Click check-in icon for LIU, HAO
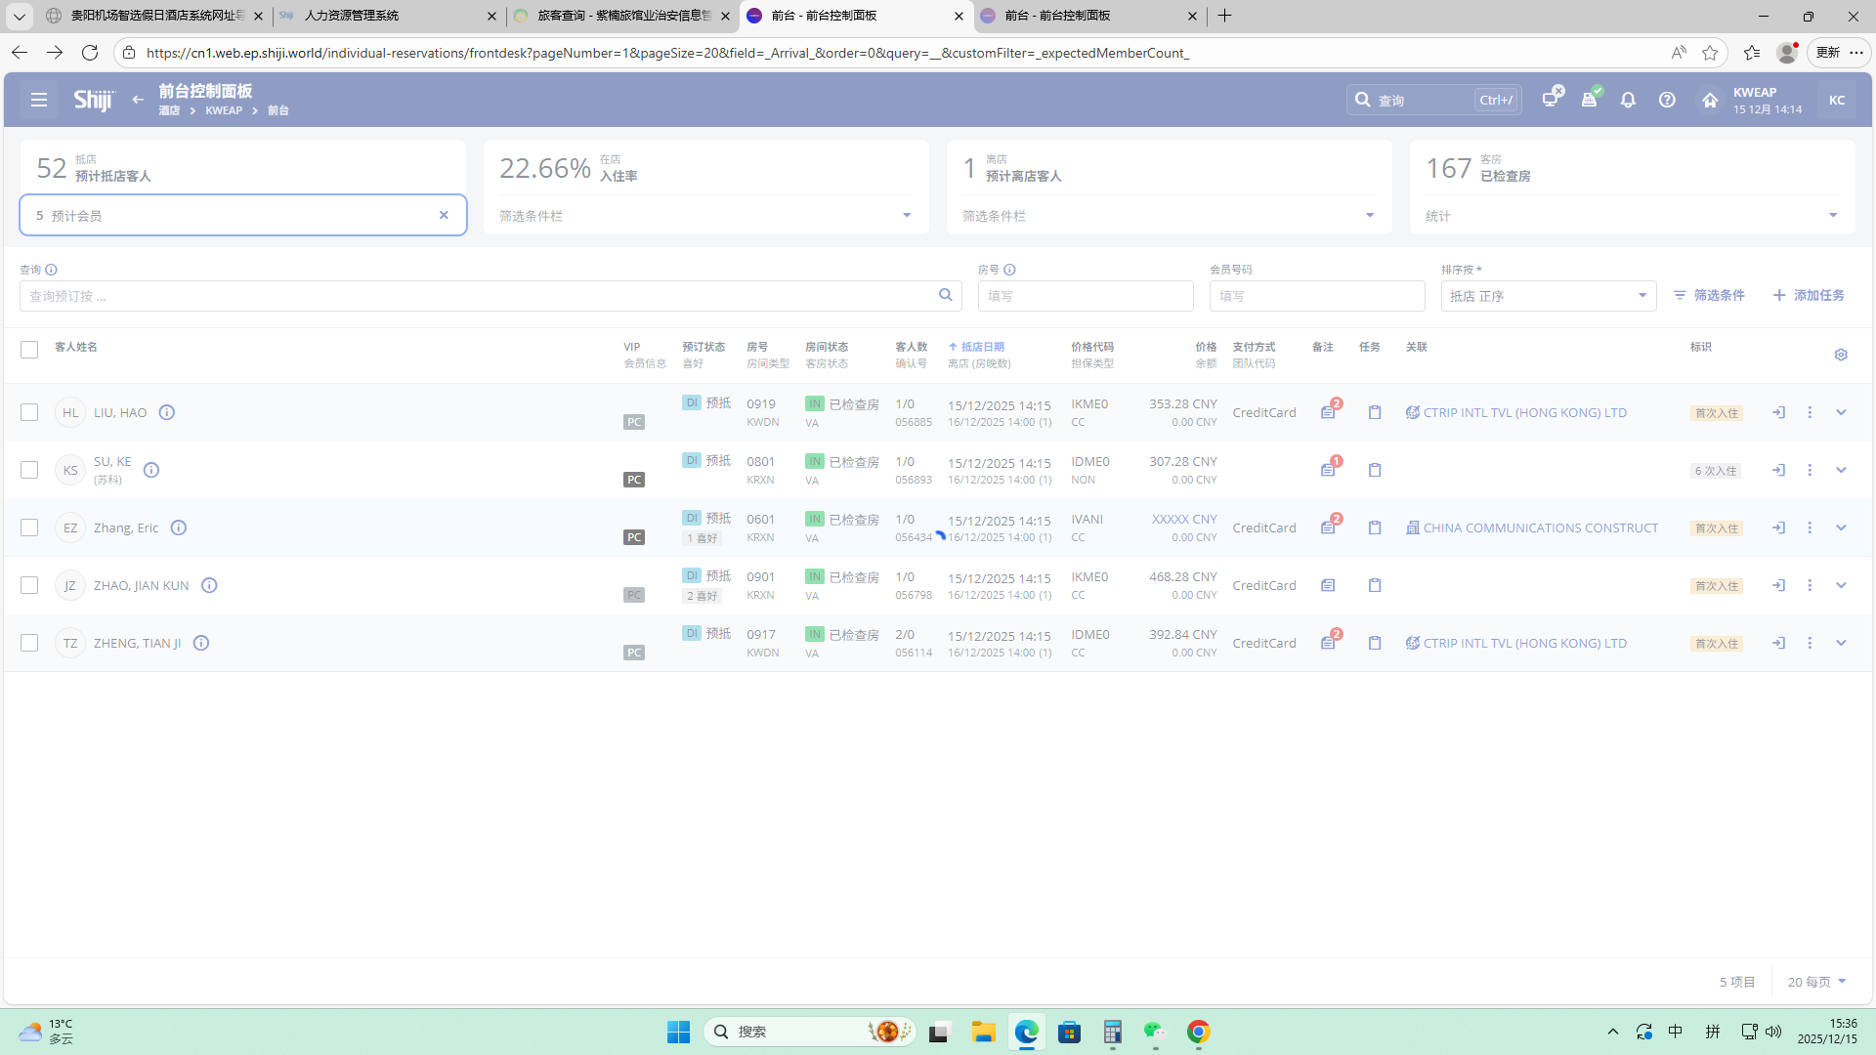The image size is (1876, 1055). click(x=1778, y=412)
